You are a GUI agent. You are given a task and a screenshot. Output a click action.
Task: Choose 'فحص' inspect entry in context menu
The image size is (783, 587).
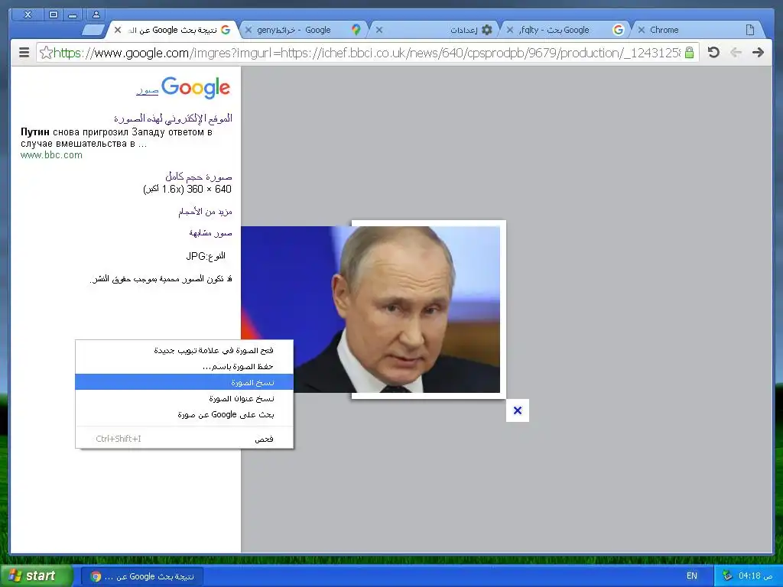(184, 439)
